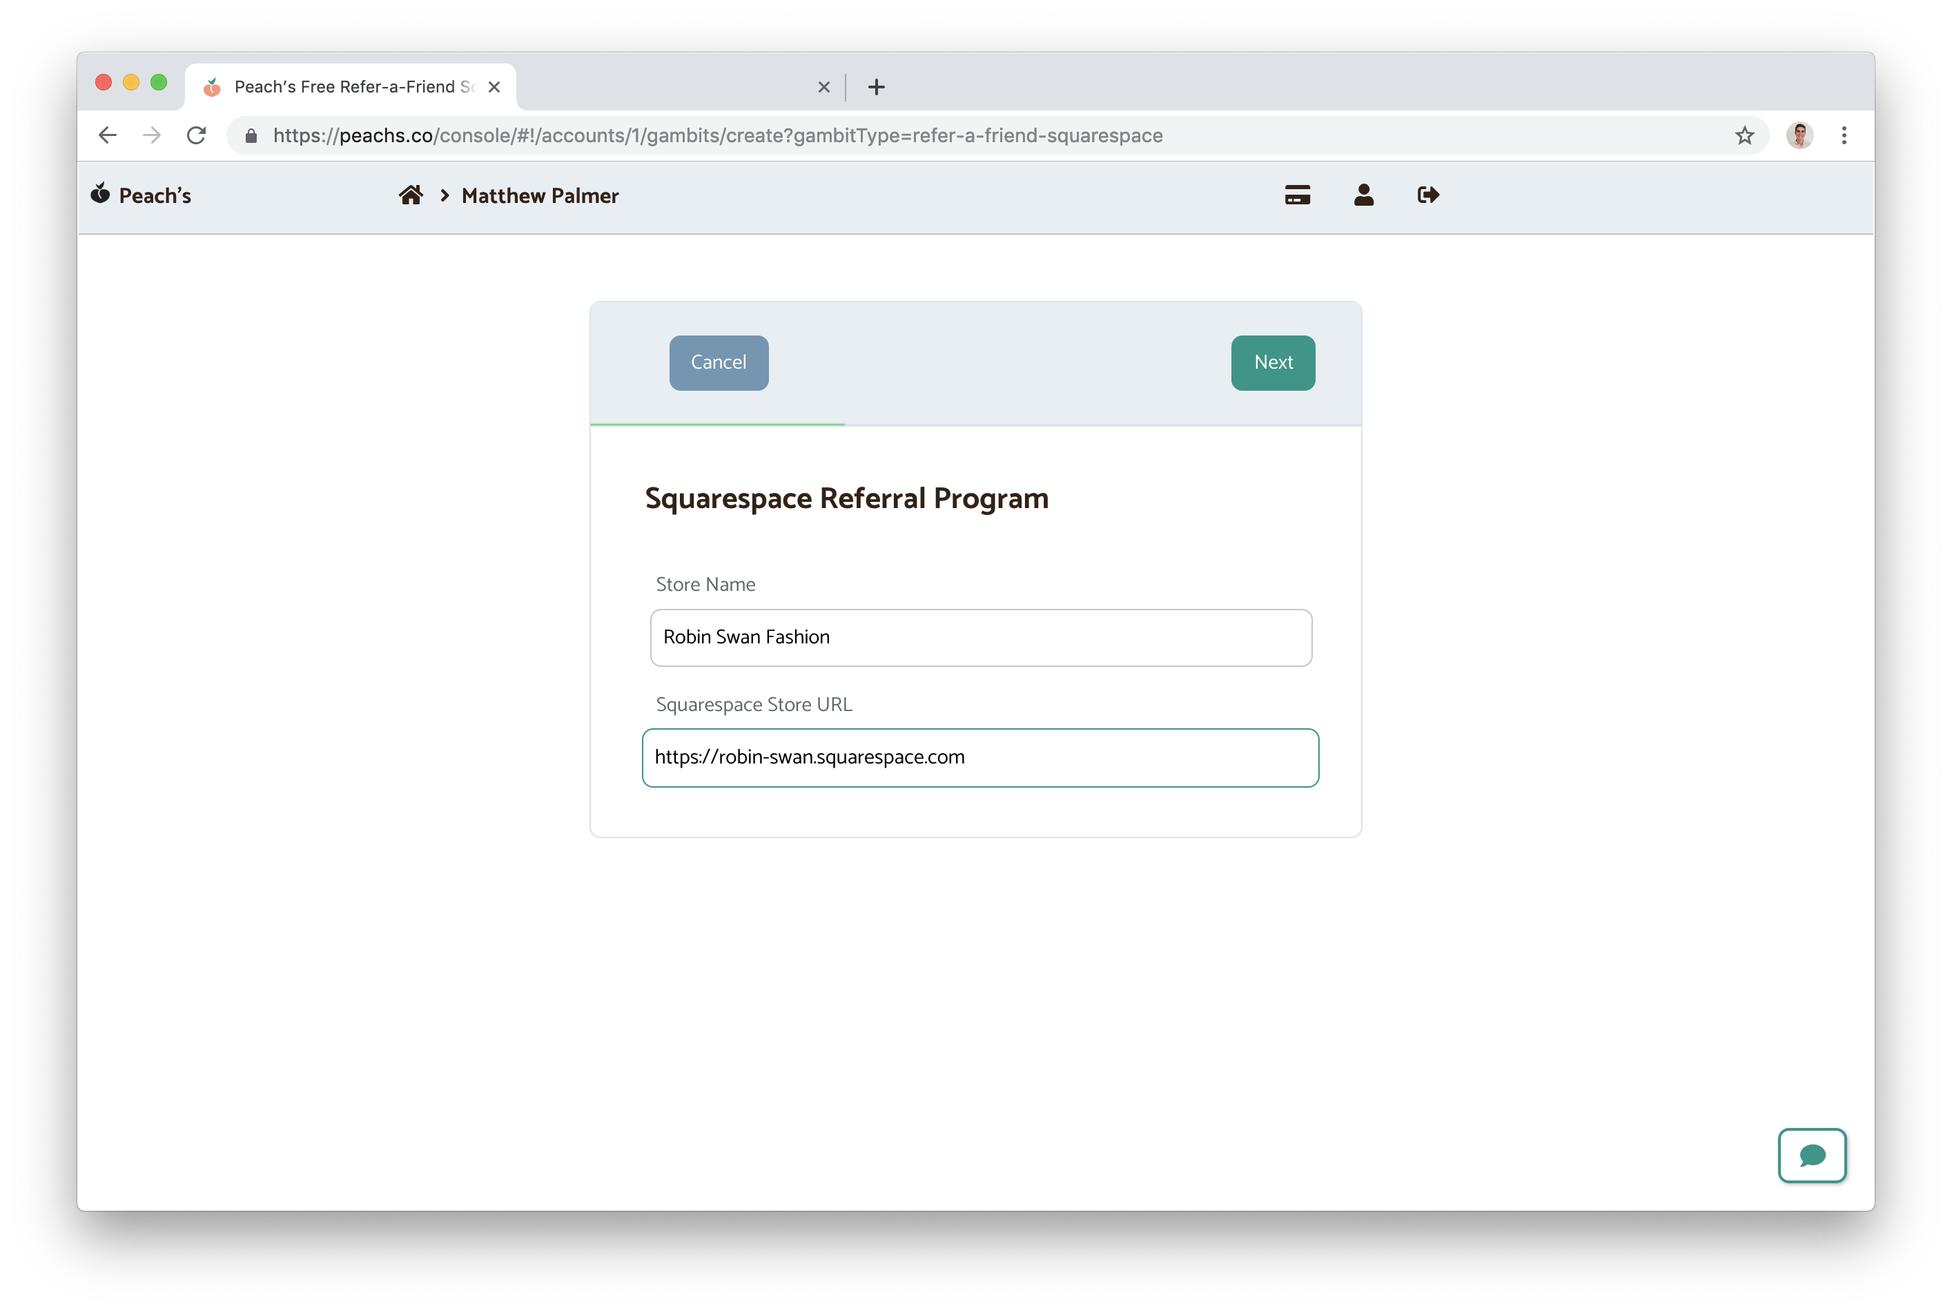Bookmark this page with the star icon

1744,136
